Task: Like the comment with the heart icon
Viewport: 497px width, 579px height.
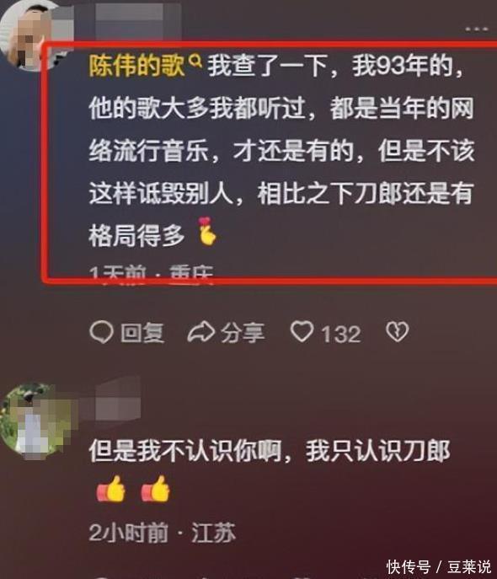Action: pyautogui.click(x=302, y=331)
